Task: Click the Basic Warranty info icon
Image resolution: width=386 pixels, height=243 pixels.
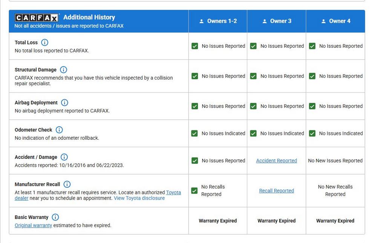Action: (x=55, y=217)
